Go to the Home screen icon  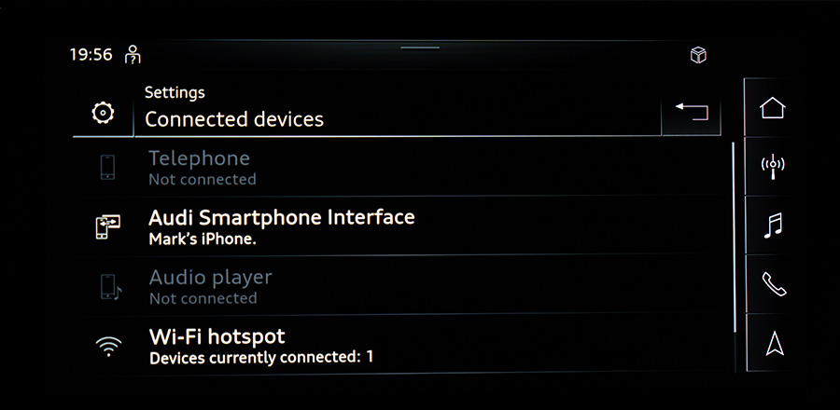coord(773,108)
